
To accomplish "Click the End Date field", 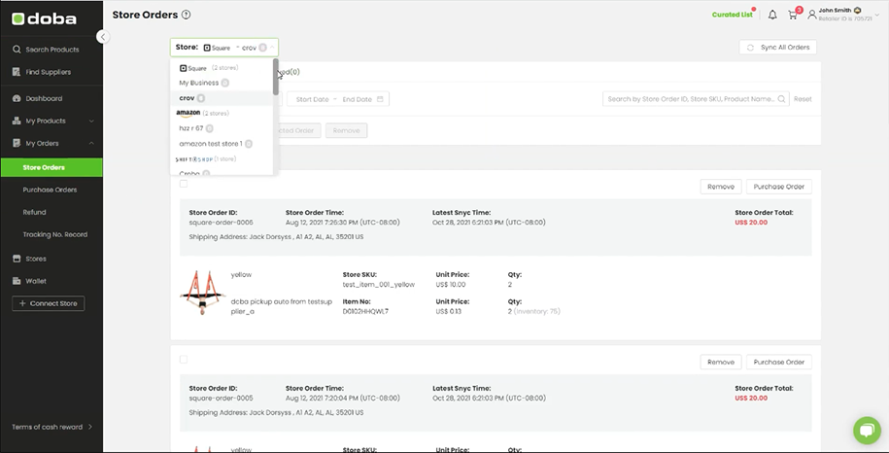I will coord(358,99).
